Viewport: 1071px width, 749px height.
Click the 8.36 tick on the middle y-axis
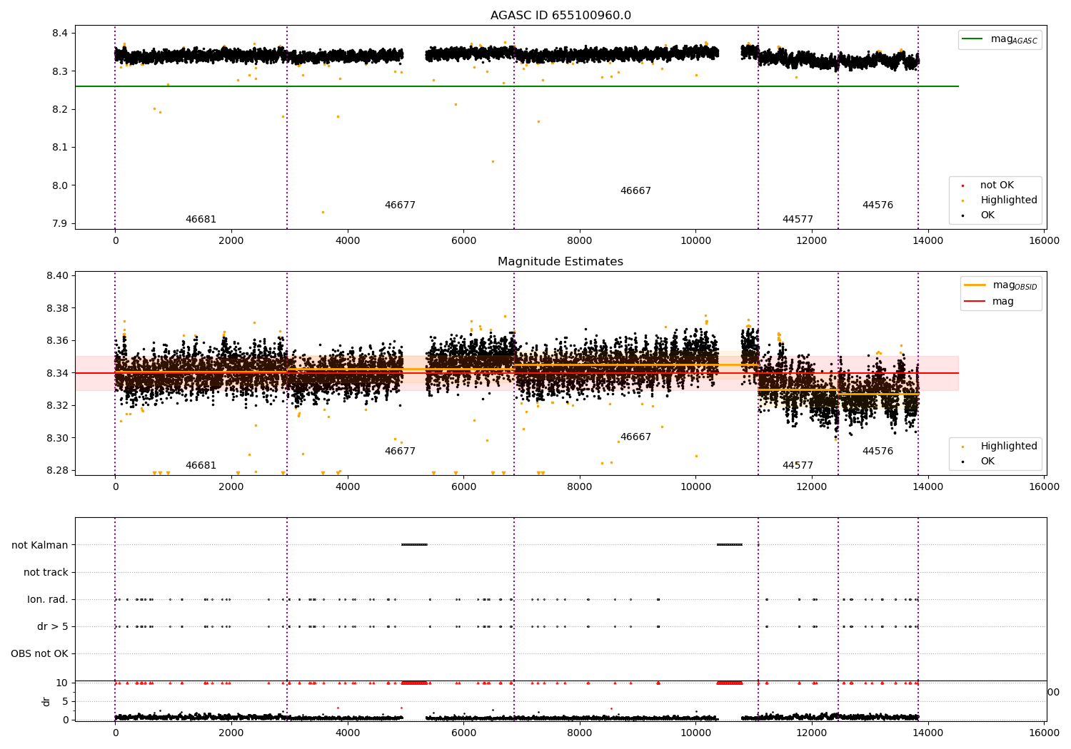[x=57, y=341]
